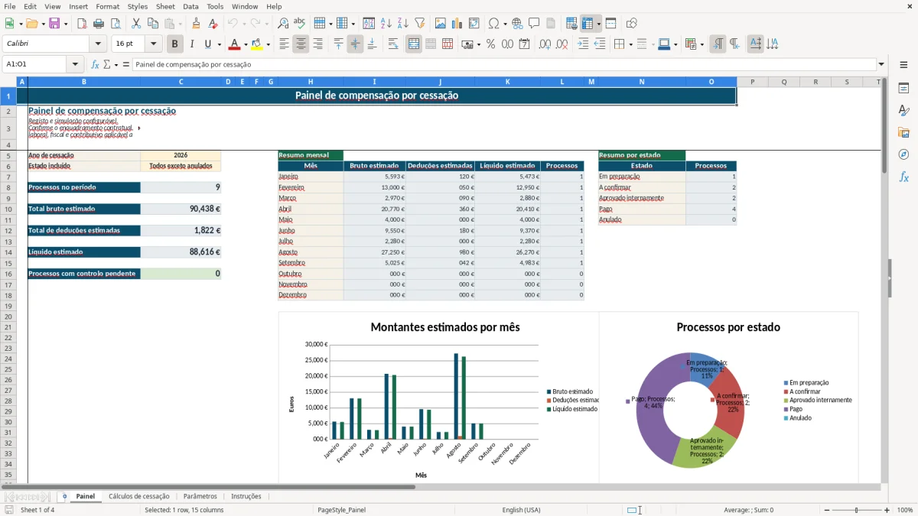Screen dimensions: 918x516
Task: Click the Print icon in the toolbar
Action: pyautogui.click(x=99, y=24)
